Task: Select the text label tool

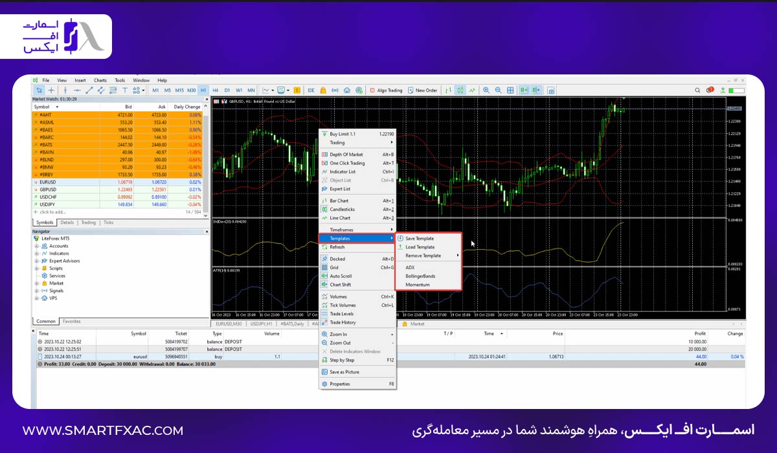Action: 125,90
